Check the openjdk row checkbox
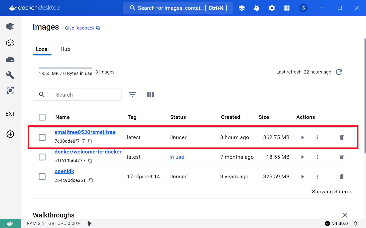Screen dimensions: 366x228 point(42,177)
